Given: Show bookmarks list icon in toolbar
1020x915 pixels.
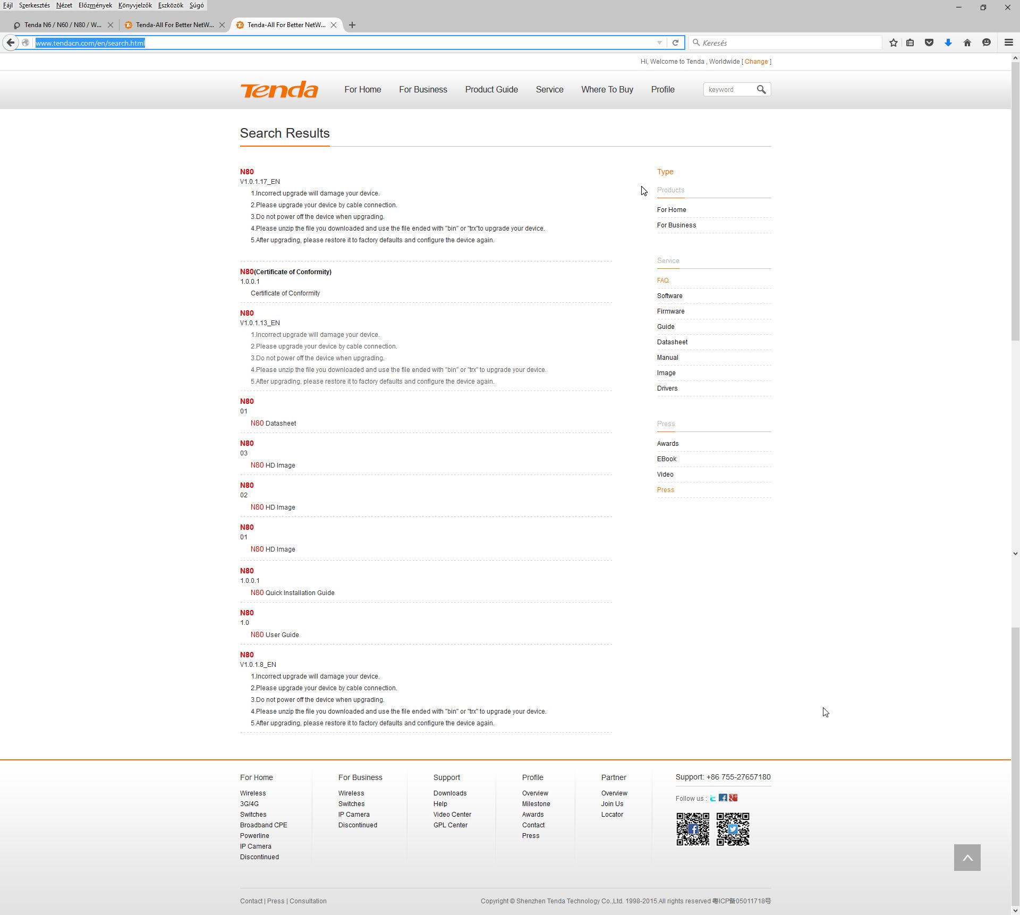Looking at the screenshot, I should point(910,43).
